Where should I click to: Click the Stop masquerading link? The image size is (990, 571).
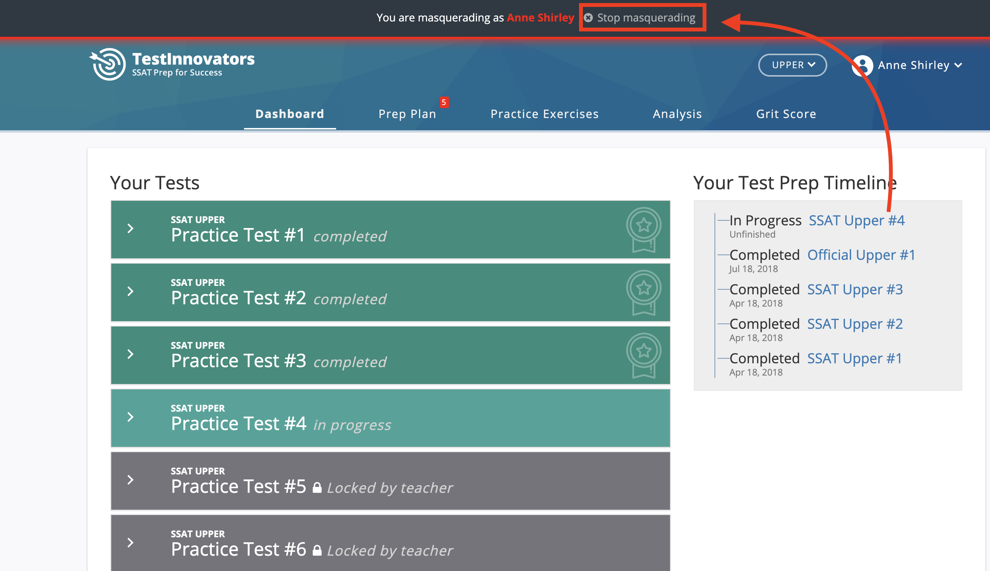coord(646,18)
